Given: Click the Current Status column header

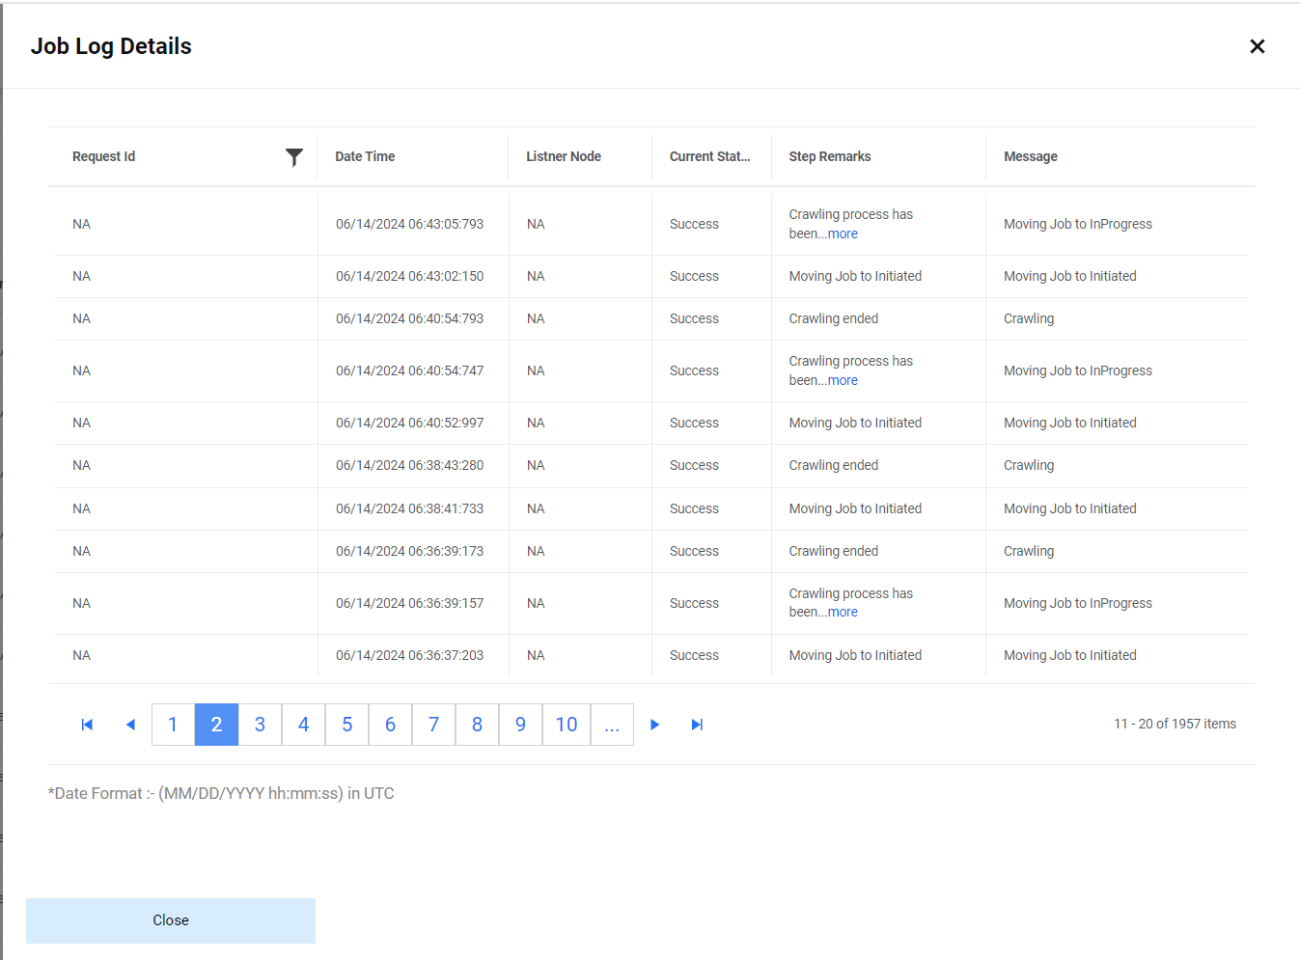Looking at the screenshot, I should pyautogui.click(x=709, y=156).
